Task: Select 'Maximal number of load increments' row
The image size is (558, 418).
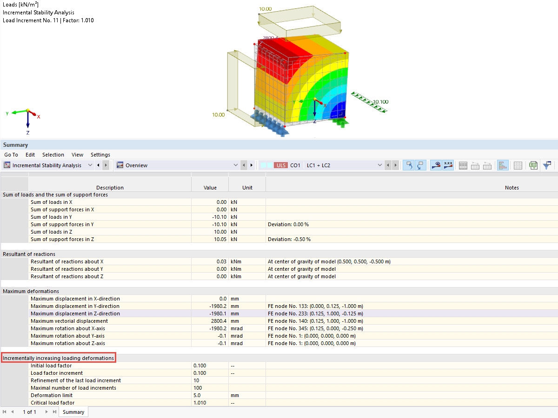Action: pyautogui.click(x=279, y=388)
